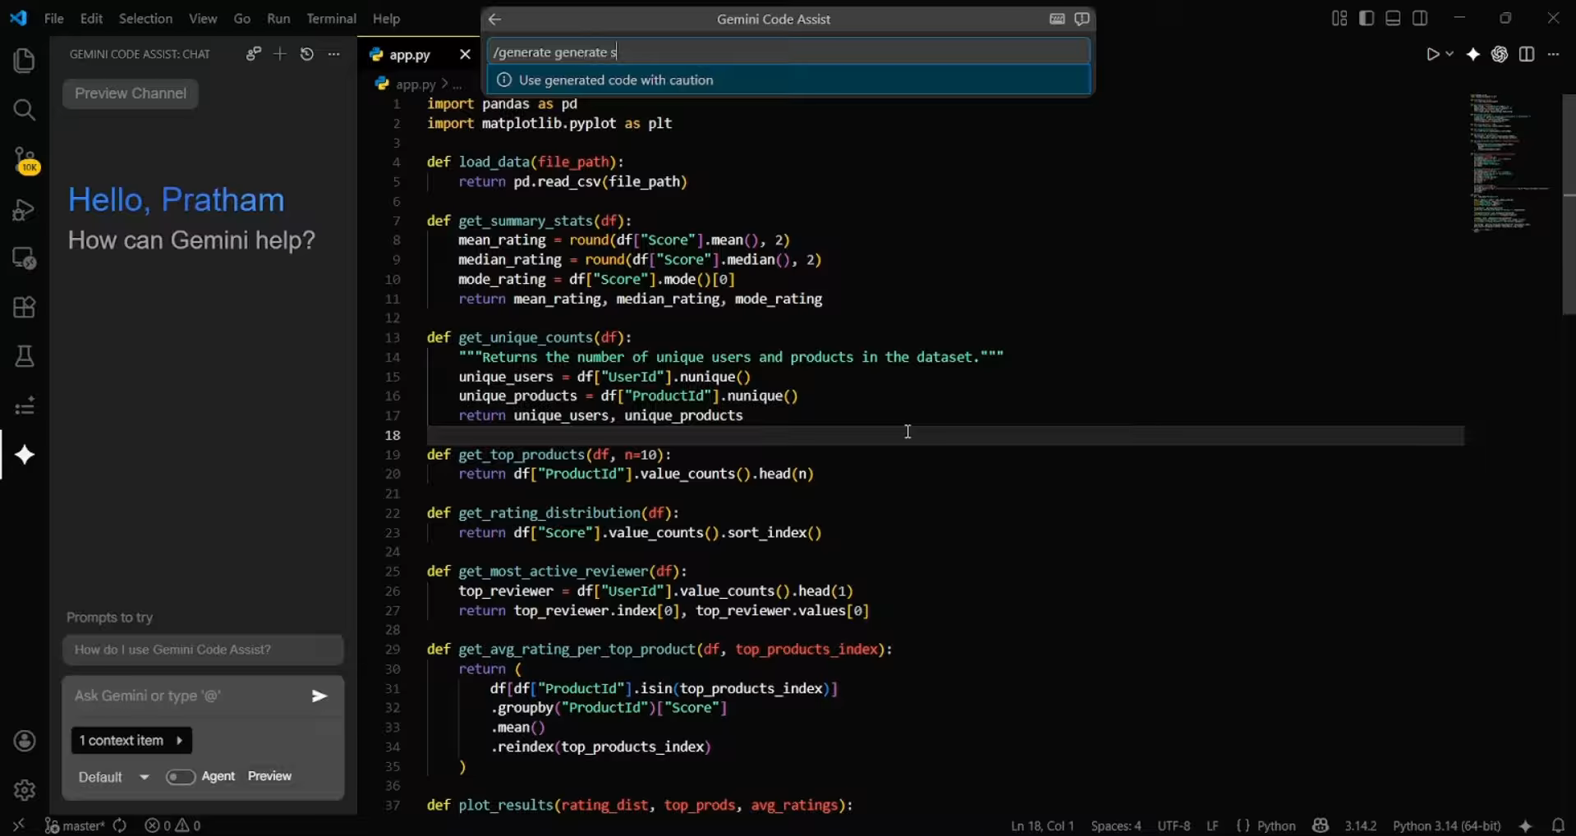Open the Manage gear icon
Viewport: 1576px width, 836px height.
tap(25, 790)
